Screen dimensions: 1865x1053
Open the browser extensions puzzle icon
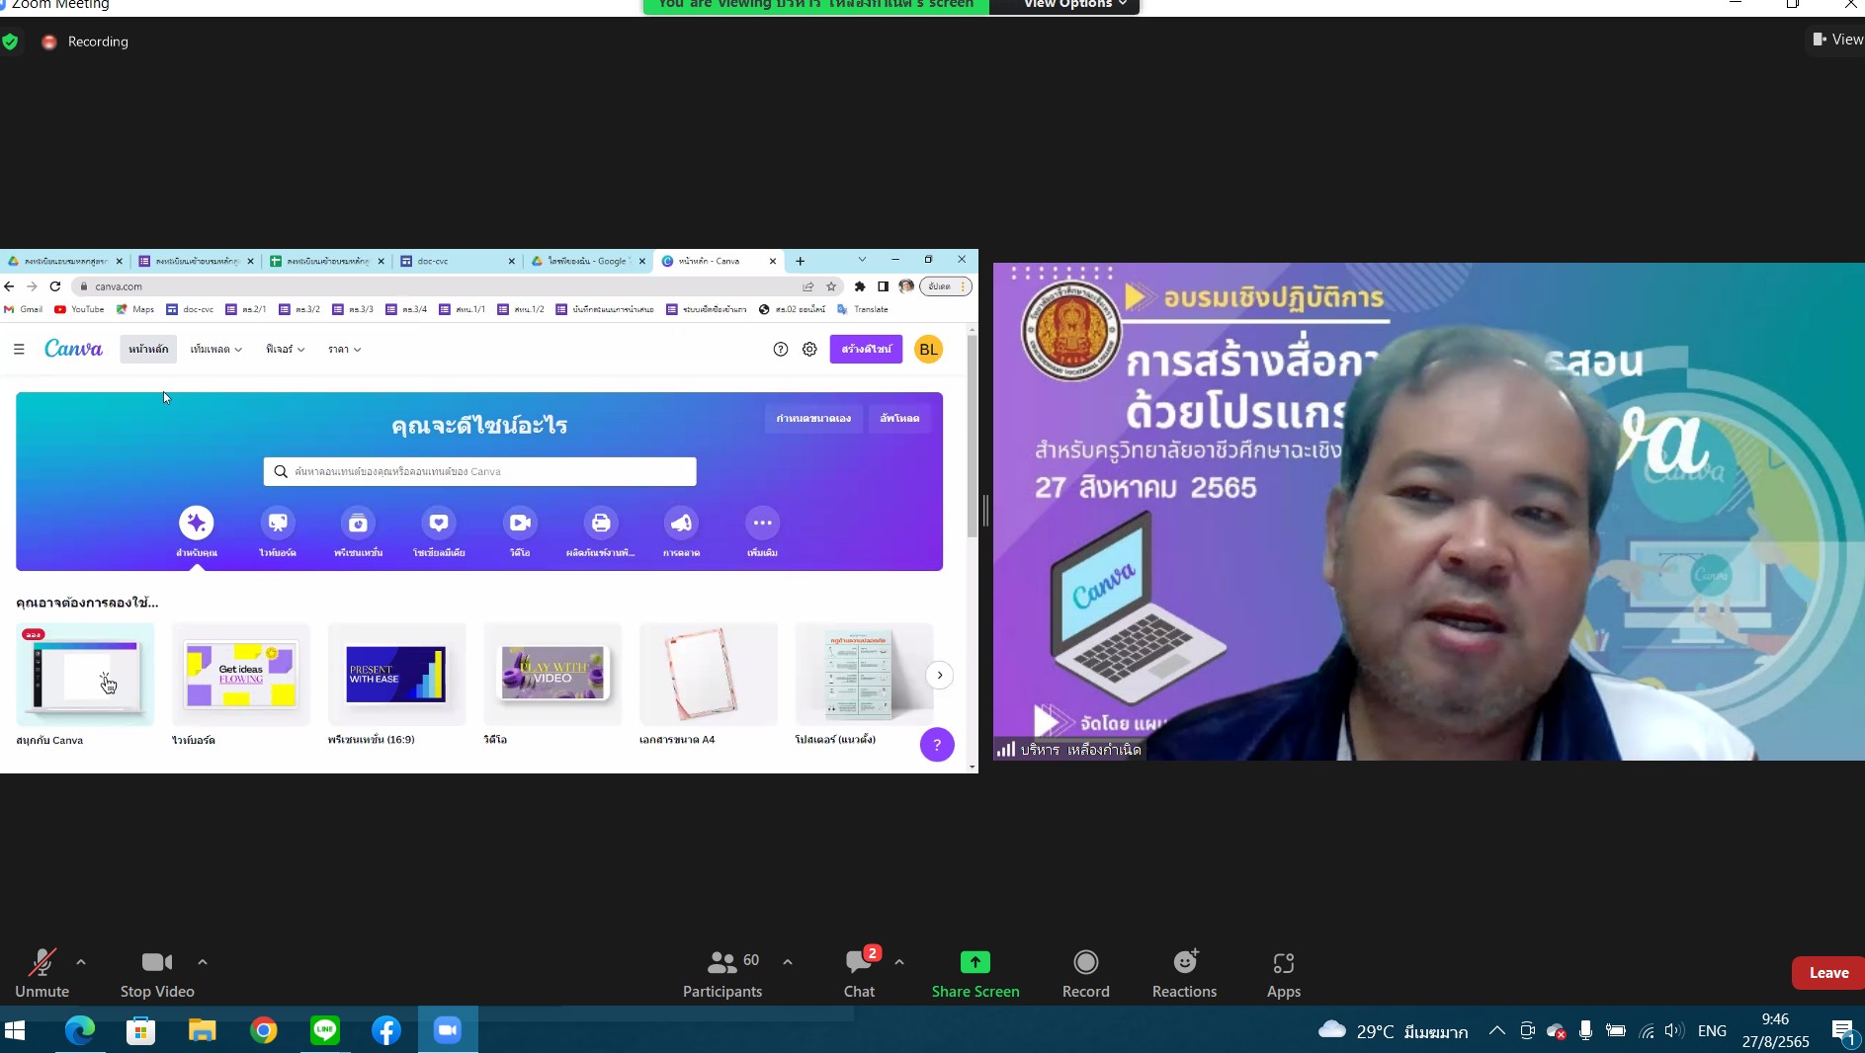coord(860,286)
